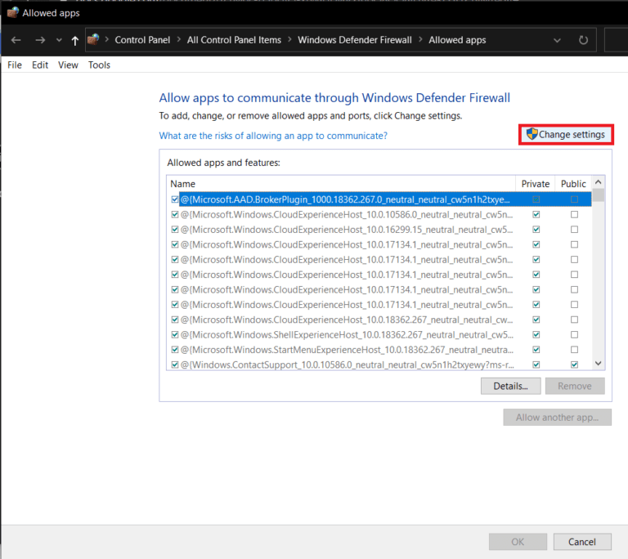Open the View menu
The width and height of the screenshot is (628, 559).
(68, 65)
